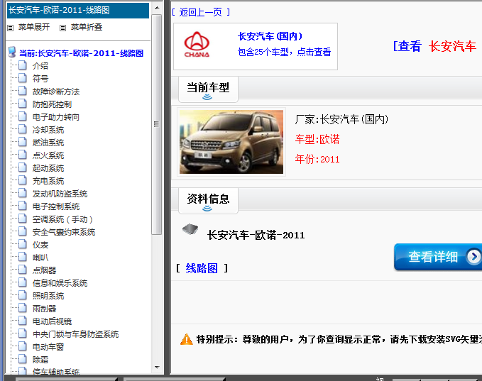
Task: Open the 信息和娱乐系统 tree item
Action: pos(60,283)
